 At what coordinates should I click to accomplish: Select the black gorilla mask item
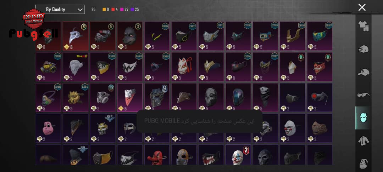[x=130, y=36]
